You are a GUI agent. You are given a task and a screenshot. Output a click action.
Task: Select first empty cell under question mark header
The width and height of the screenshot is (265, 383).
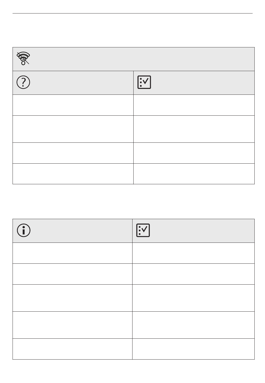(x=73, y=105)
